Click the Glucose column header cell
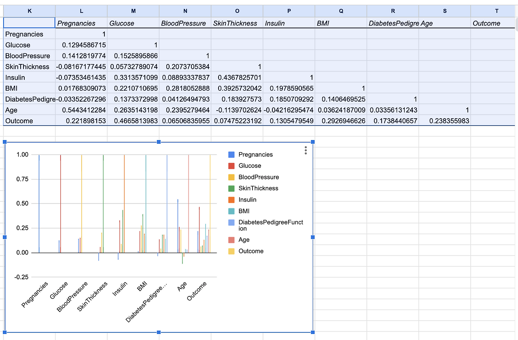 click(x=133, y=23)
